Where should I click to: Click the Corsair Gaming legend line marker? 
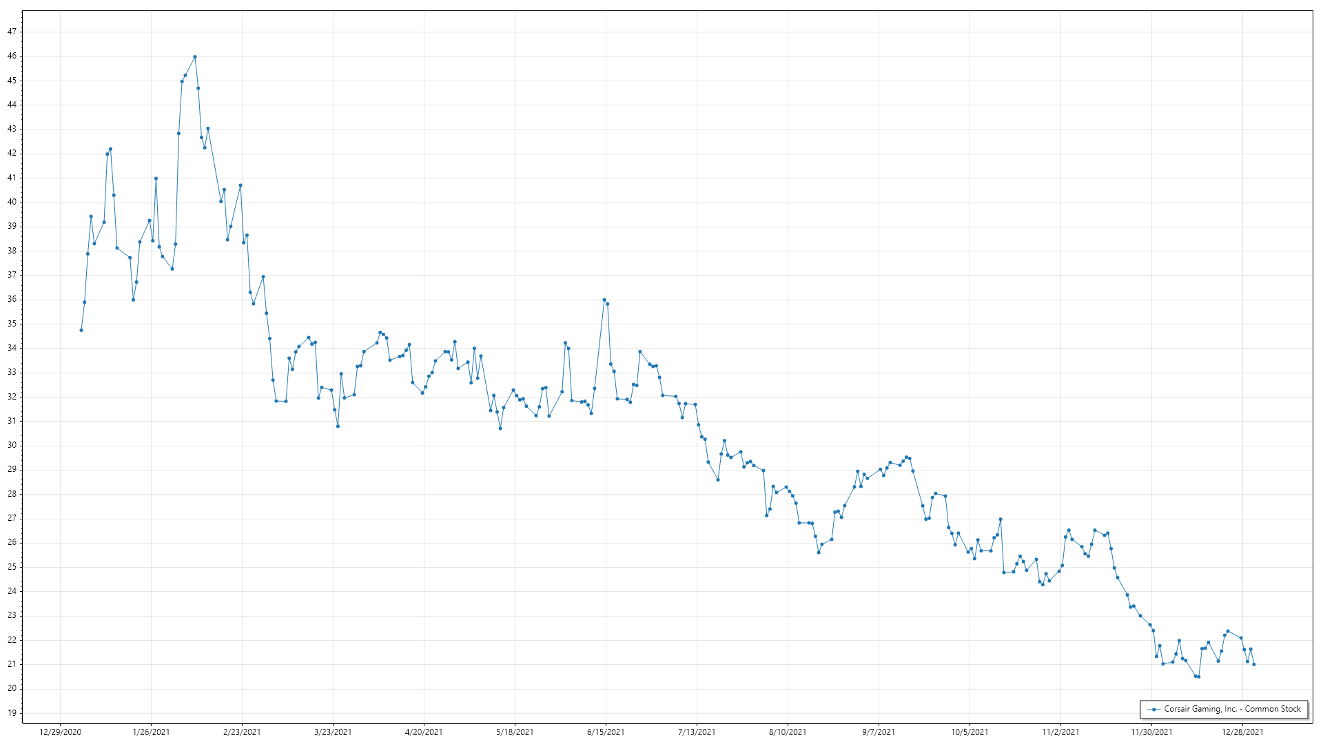pyautogui.click(x=1153, y=709)
